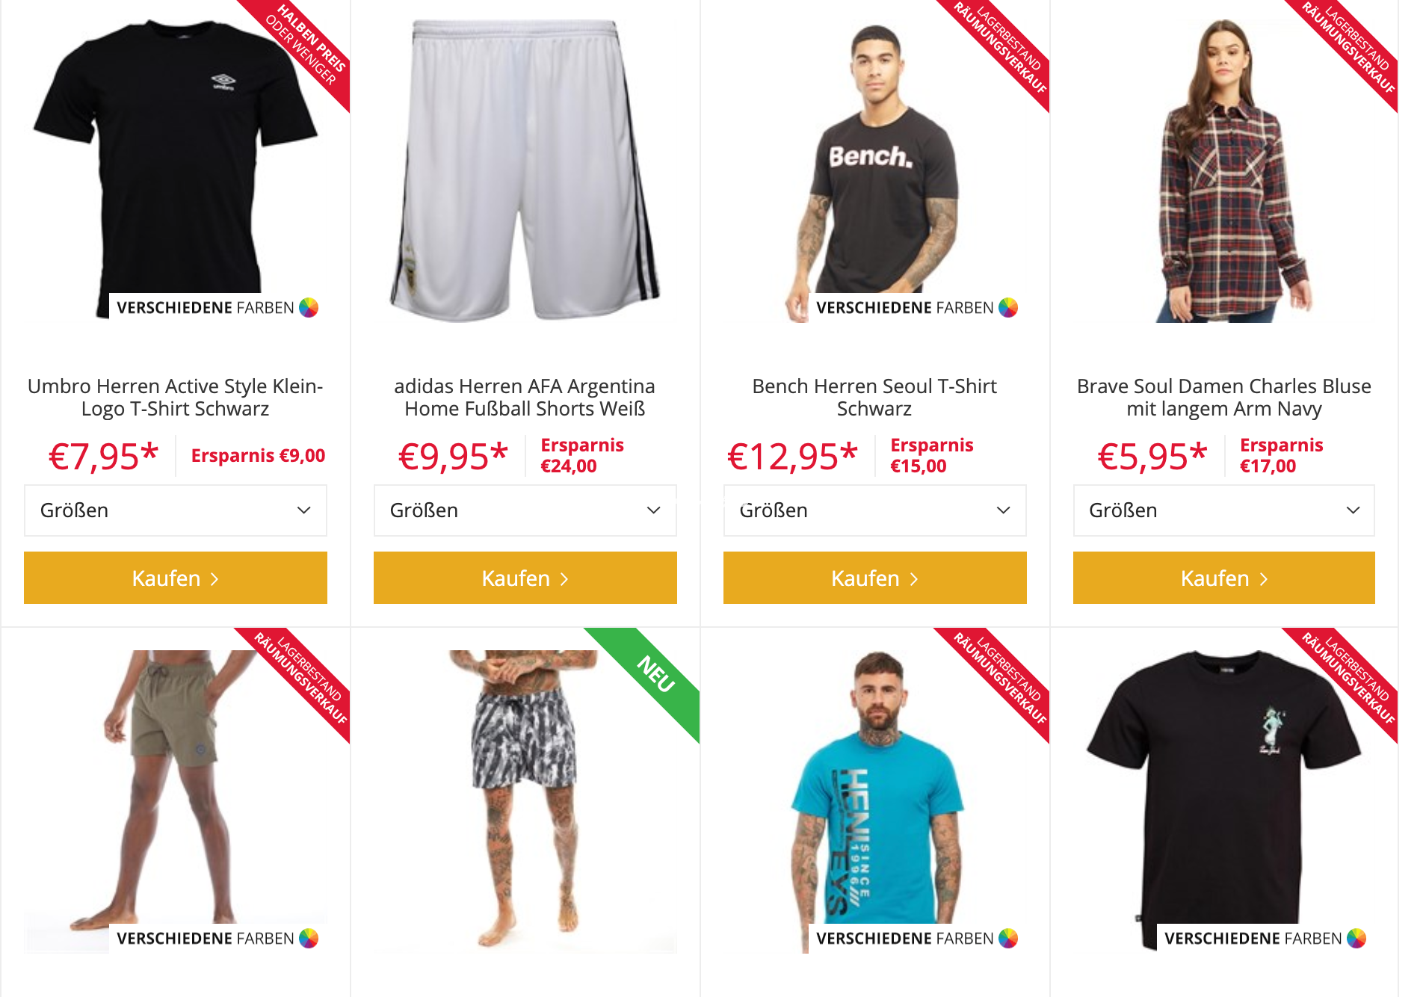Click color wheel icon on Umbro T-shirt
The height and width of the screenshot is (997, 1426).
309,308
